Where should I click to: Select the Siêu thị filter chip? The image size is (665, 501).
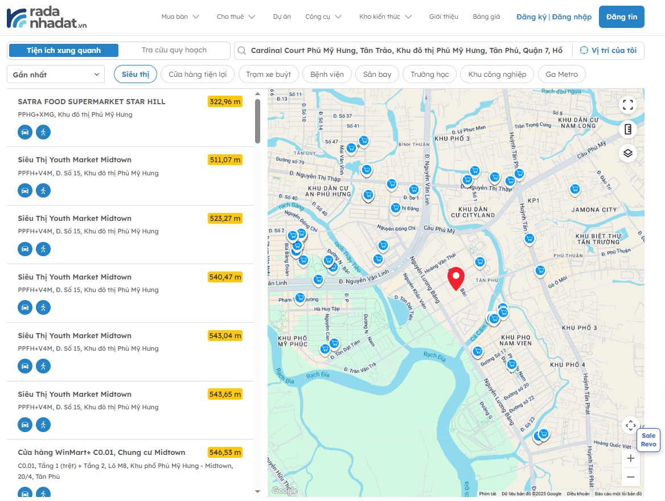point(136,75)
